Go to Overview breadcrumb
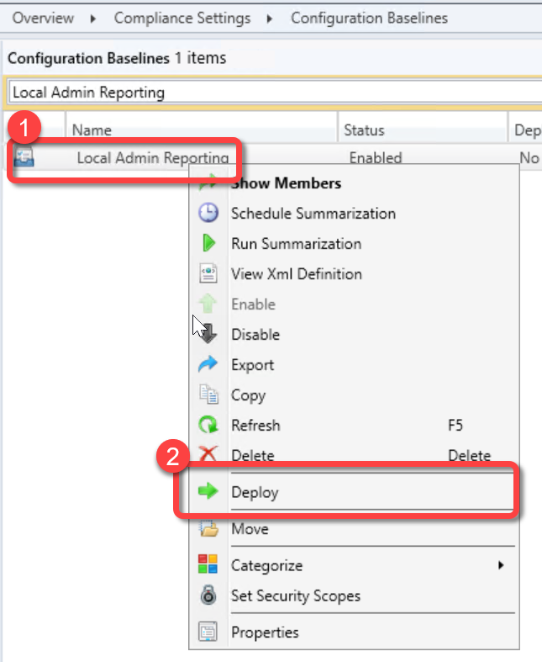 (43, 18)
